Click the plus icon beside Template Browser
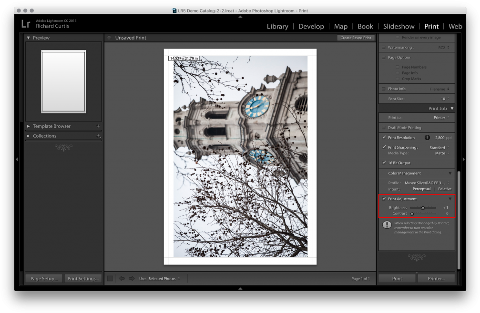 click(99, 126)
